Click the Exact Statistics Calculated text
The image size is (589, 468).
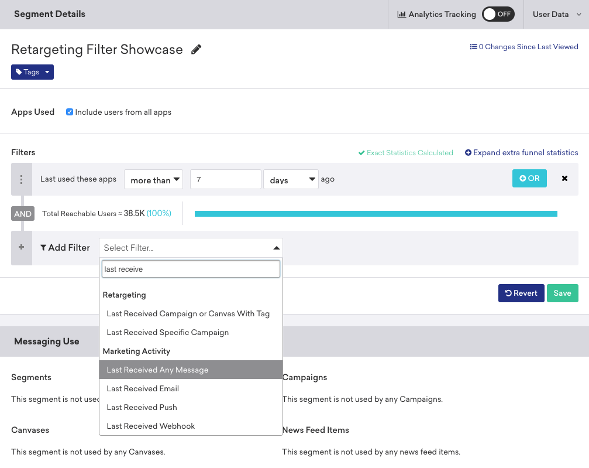[409, 153]
